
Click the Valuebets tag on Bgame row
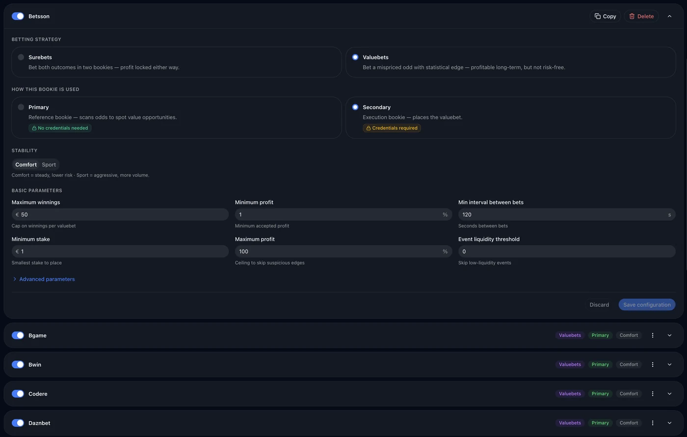coord(570,335)
